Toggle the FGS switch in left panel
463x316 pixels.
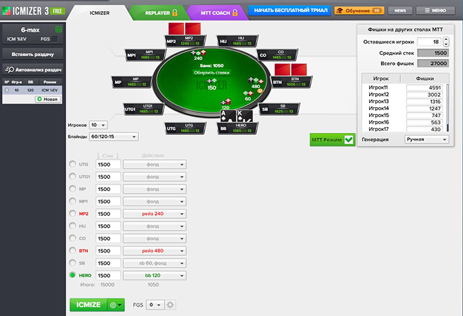58,39
